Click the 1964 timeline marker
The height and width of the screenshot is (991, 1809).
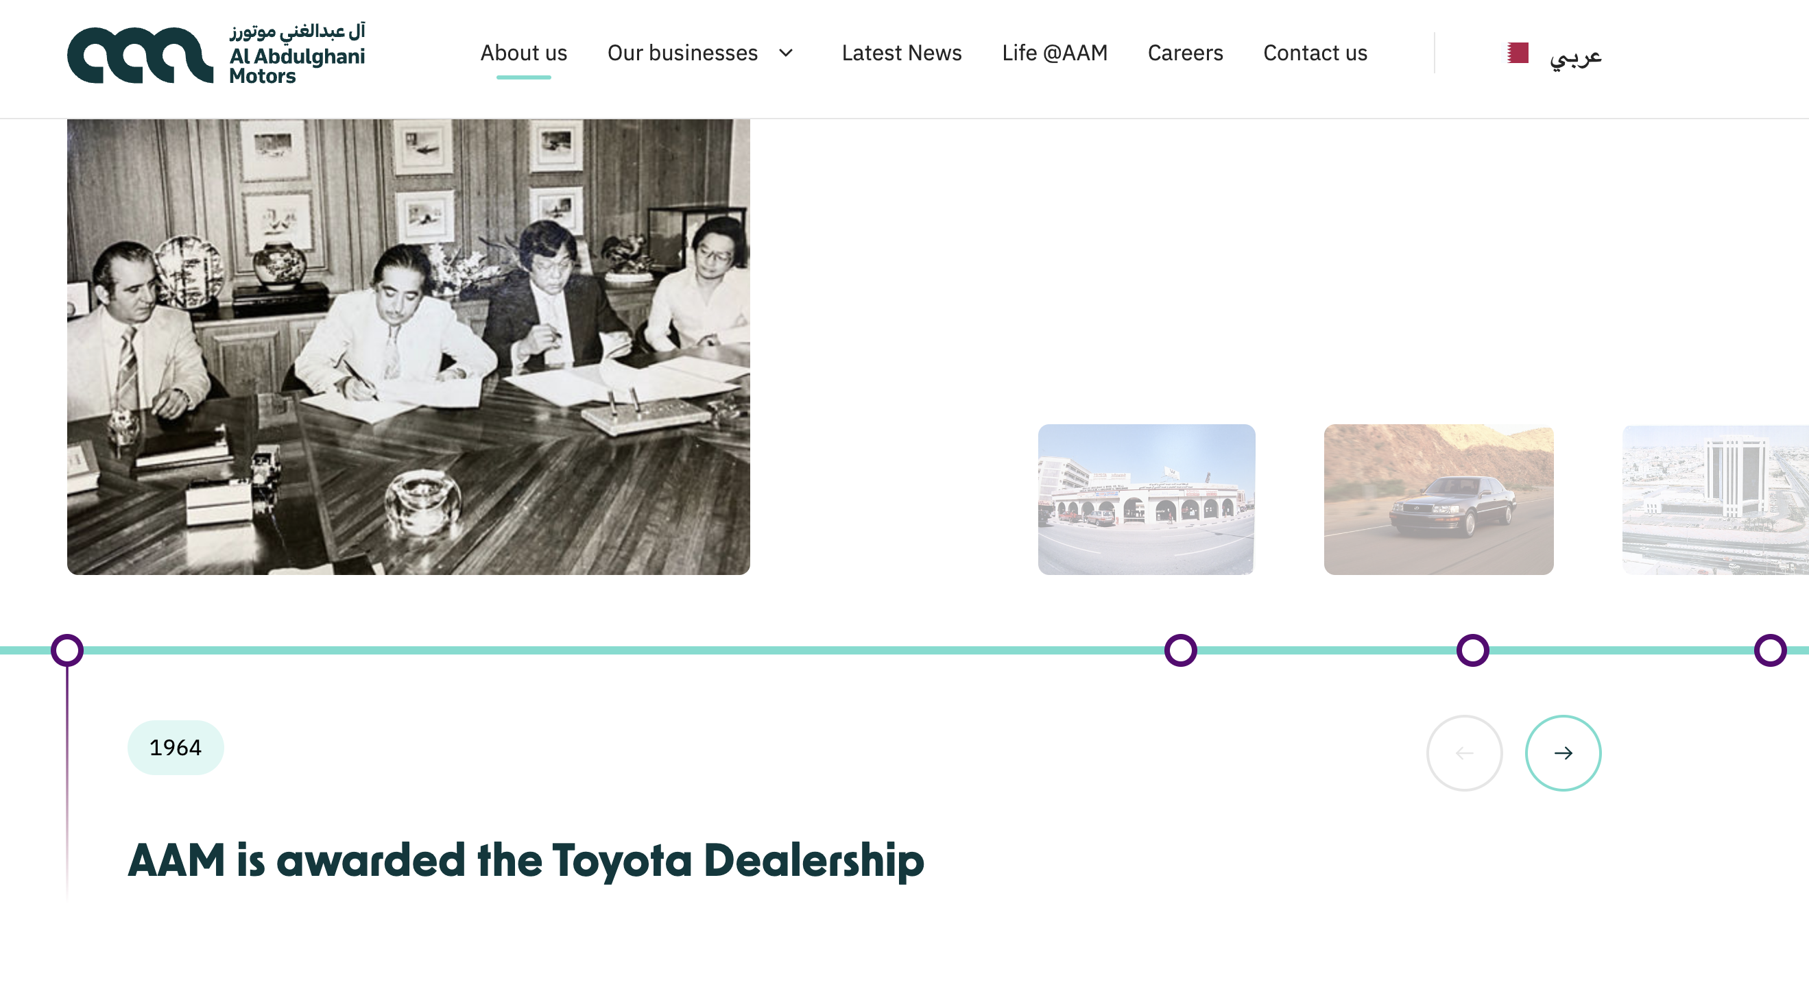(x=67, y=650)
